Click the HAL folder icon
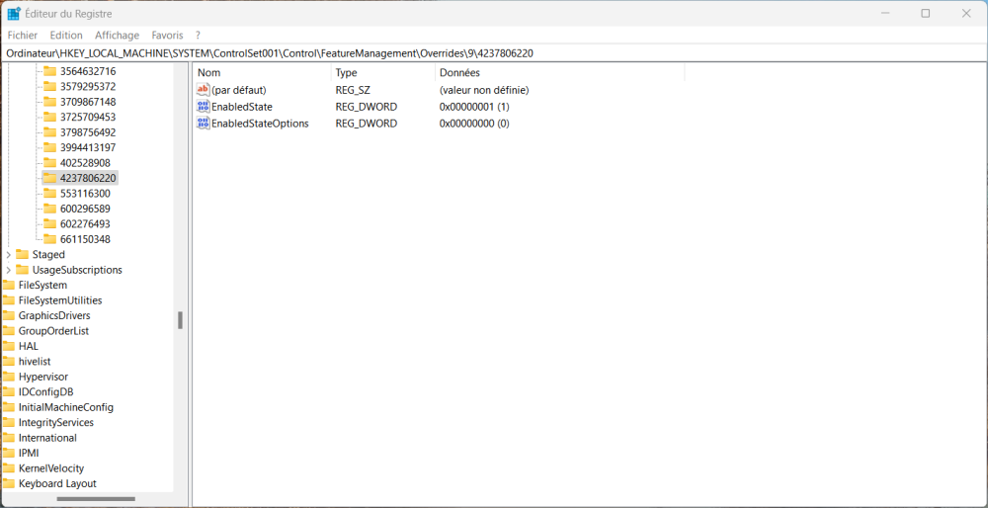 (8, 346)
